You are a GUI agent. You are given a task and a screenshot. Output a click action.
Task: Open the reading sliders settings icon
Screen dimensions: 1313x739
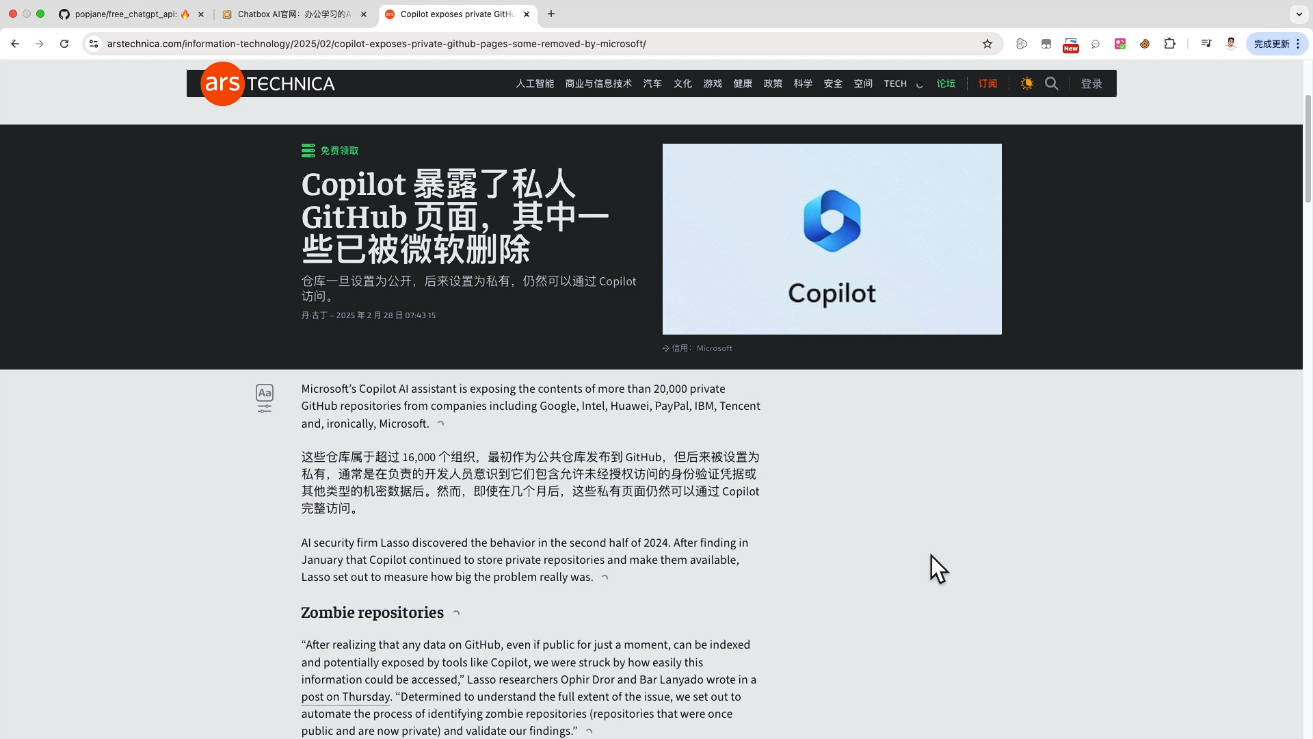click(x=265, y=409)
